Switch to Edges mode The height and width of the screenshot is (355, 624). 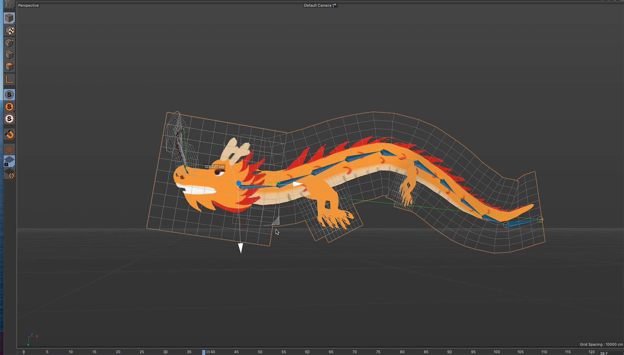(x=9, y=55)
